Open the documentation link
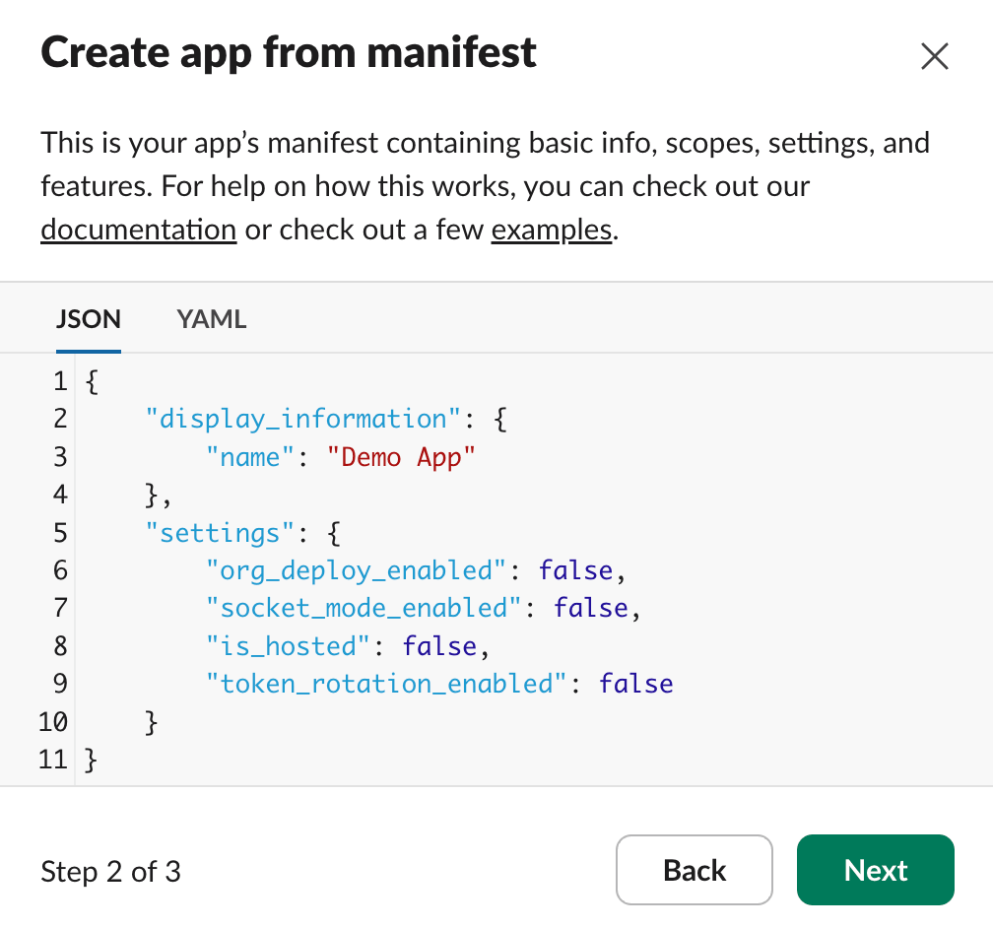 pyautogui.click(x=138, y=230)
